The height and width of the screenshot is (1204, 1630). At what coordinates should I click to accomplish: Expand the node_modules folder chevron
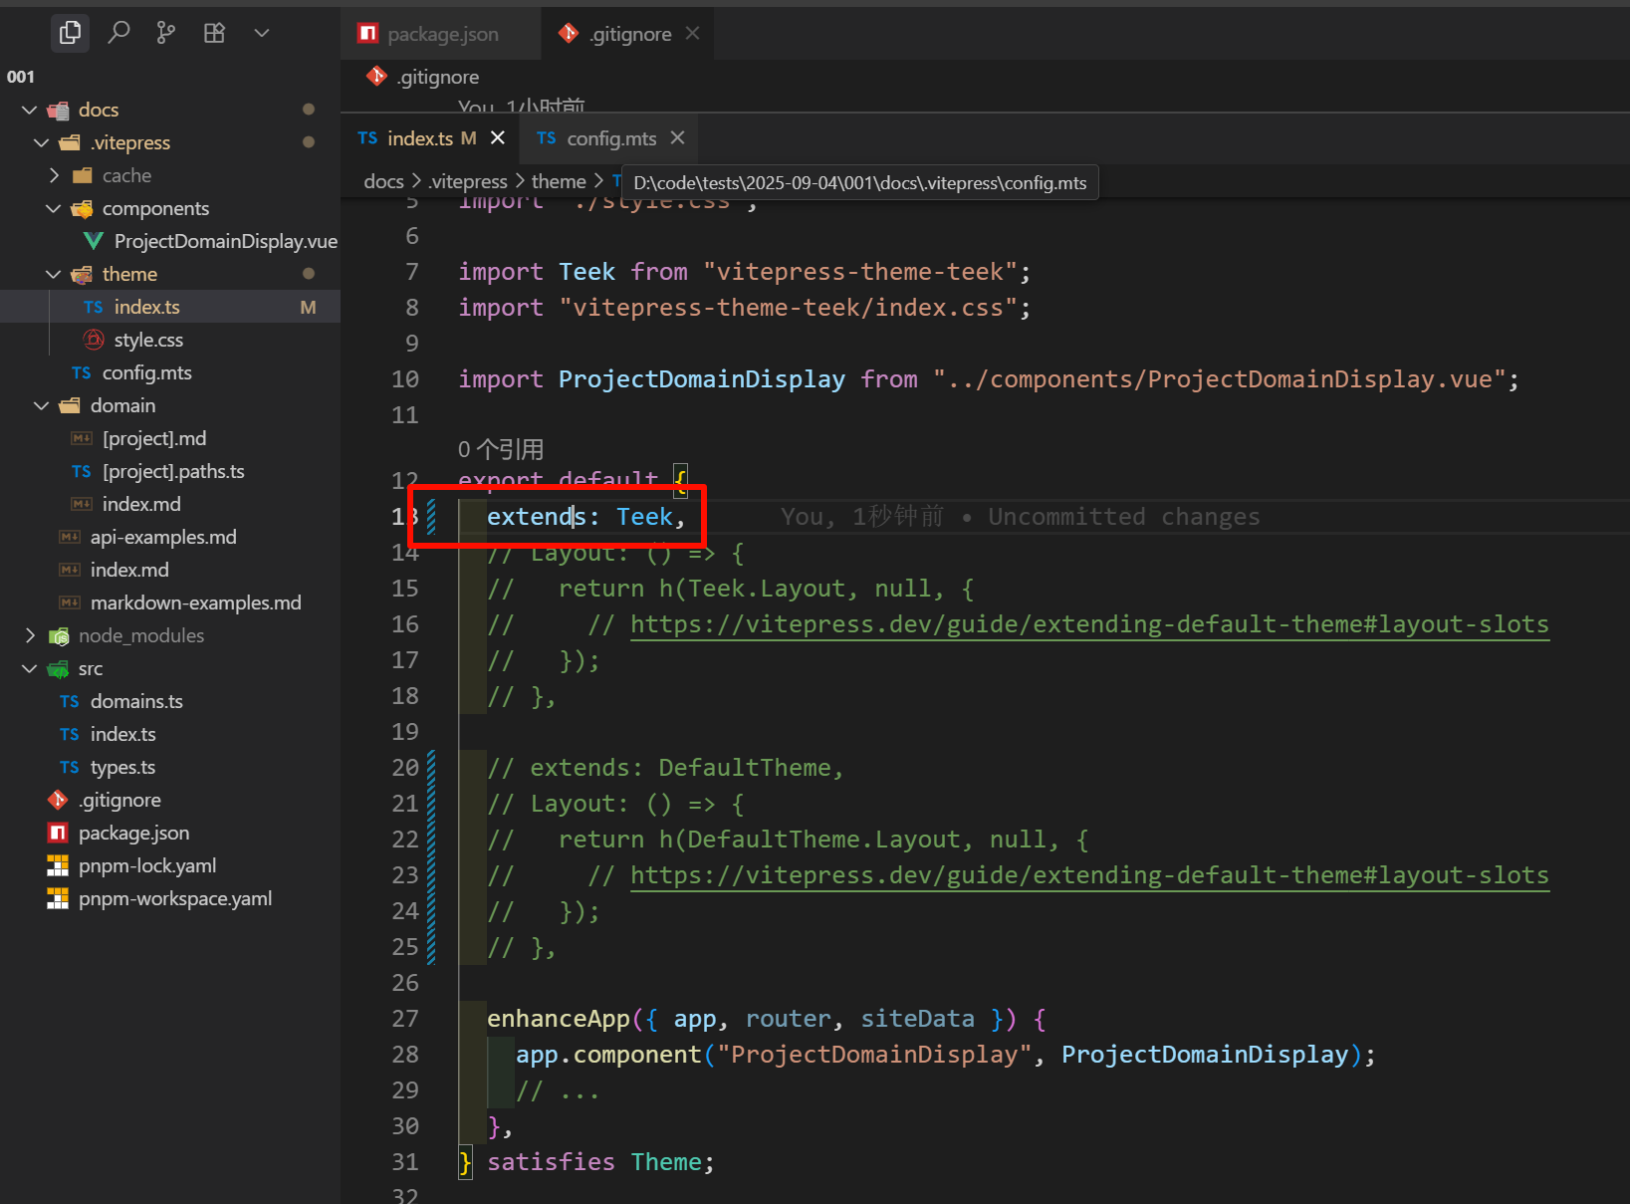click(x=30, y=635)
